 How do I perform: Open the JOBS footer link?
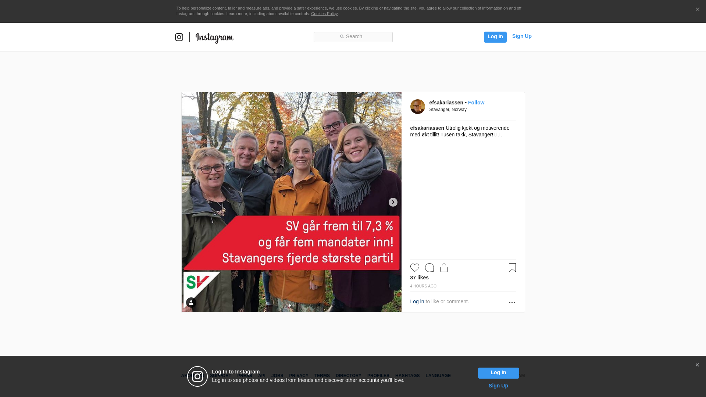pos(277,376)
